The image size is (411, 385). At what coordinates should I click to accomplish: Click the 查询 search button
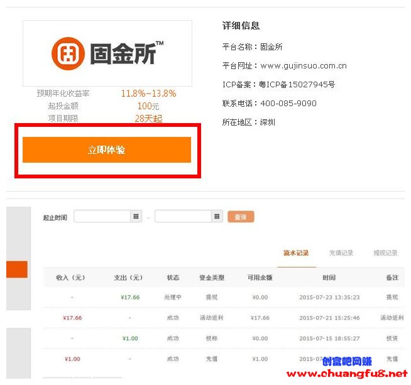click(x=241, y=217)
